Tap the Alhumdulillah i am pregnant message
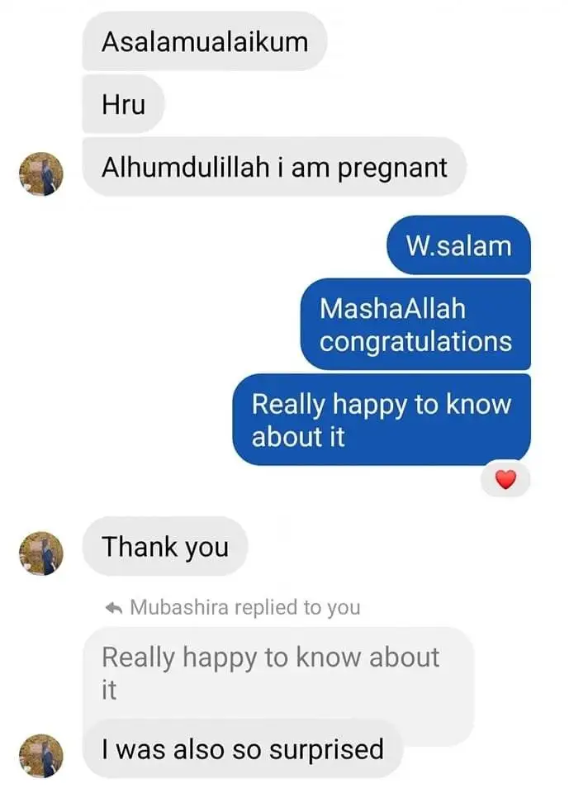The height and width of the screenshot is (793, 569). [273, 167]
